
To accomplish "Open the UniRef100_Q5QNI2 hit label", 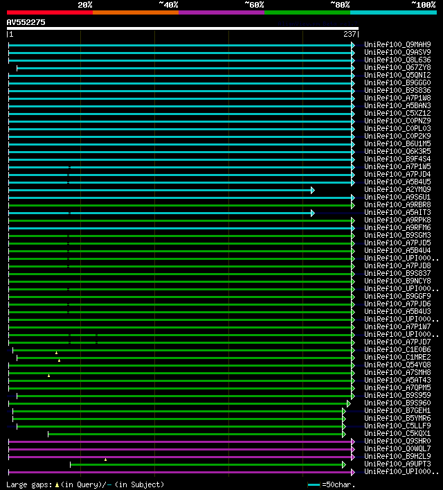I will pyautogui.click(x=397, y=75).
